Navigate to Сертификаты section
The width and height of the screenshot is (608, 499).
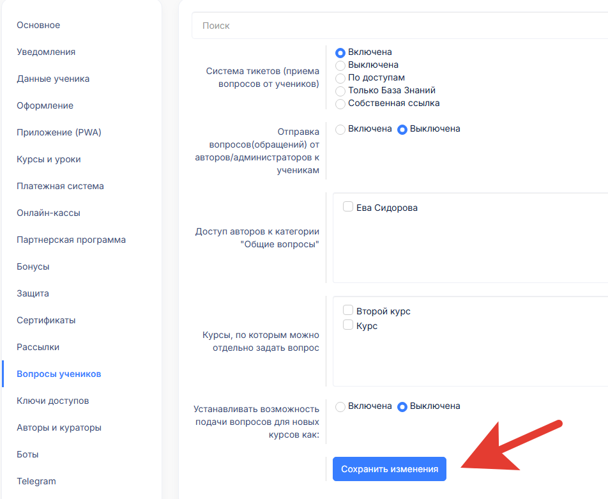click(x=46, y=320)
